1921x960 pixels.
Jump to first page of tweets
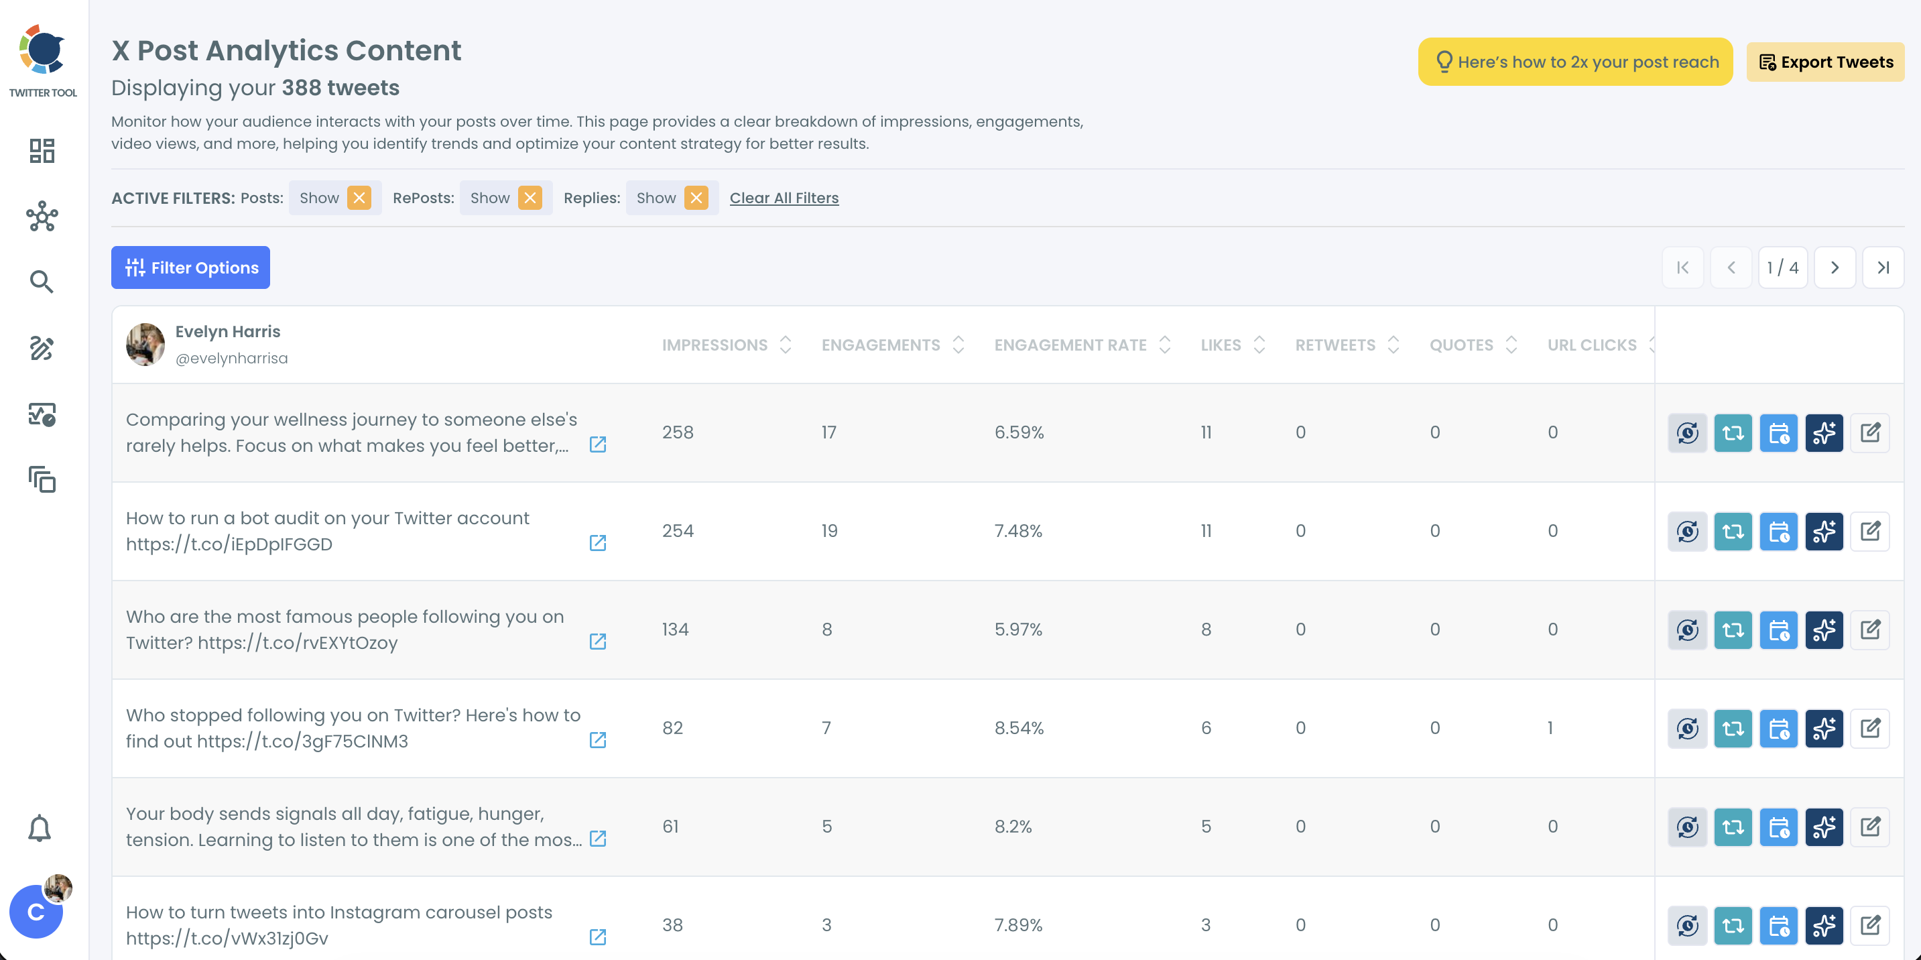[1682, 267]
